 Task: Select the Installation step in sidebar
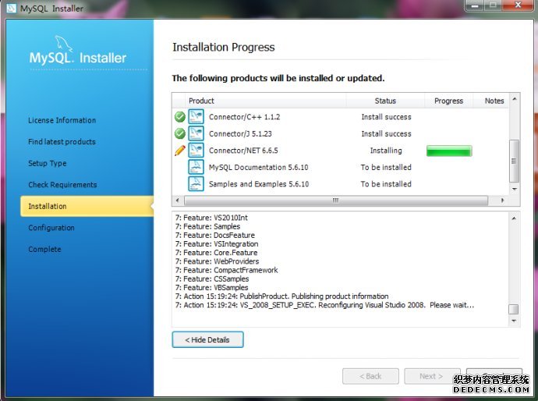[48, 206]
